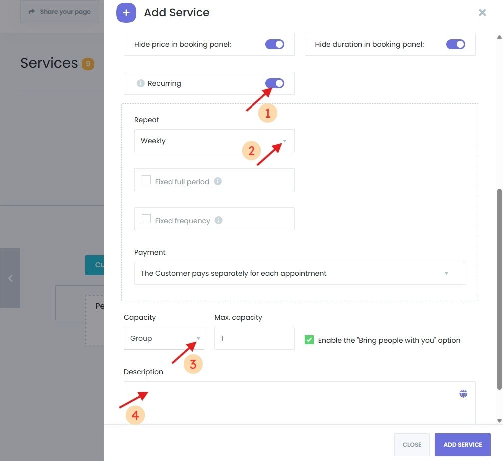Toggle Hide price in booking panel switch
The height and width of the screenshot is (461, 503).
(x=274, y=44)
